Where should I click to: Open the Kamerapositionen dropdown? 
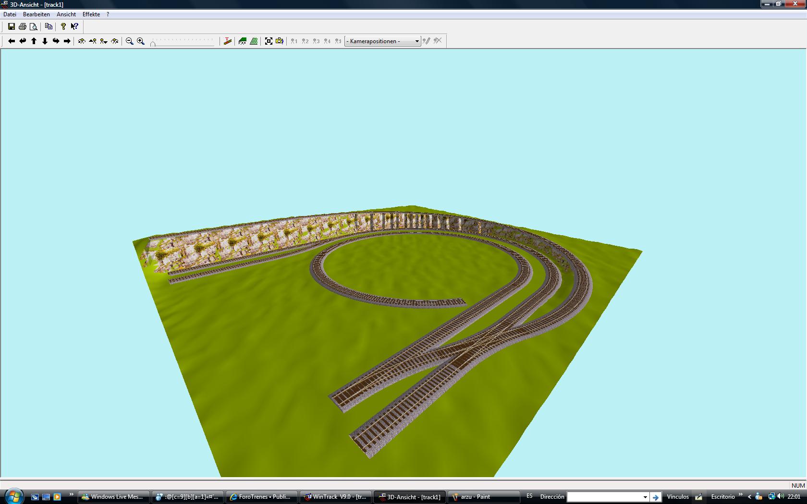[x=383, y=41]
